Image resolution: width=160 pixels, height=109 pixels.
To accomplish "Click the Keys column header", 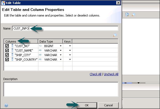I will point(67,41).
